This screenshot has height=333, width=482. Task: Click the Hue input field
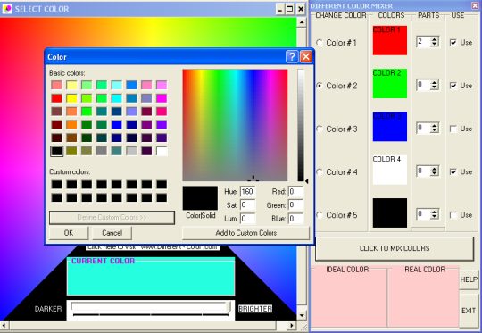click(x=248, y=192)
